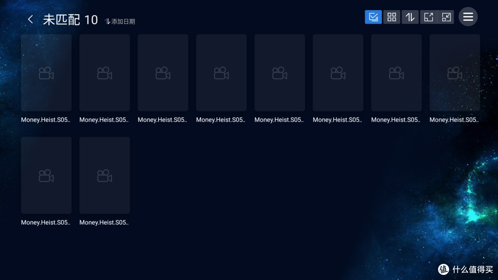The image size is (498, 280).
Task: Open the round hamburger menu
Action: click(x=468, y=17)
